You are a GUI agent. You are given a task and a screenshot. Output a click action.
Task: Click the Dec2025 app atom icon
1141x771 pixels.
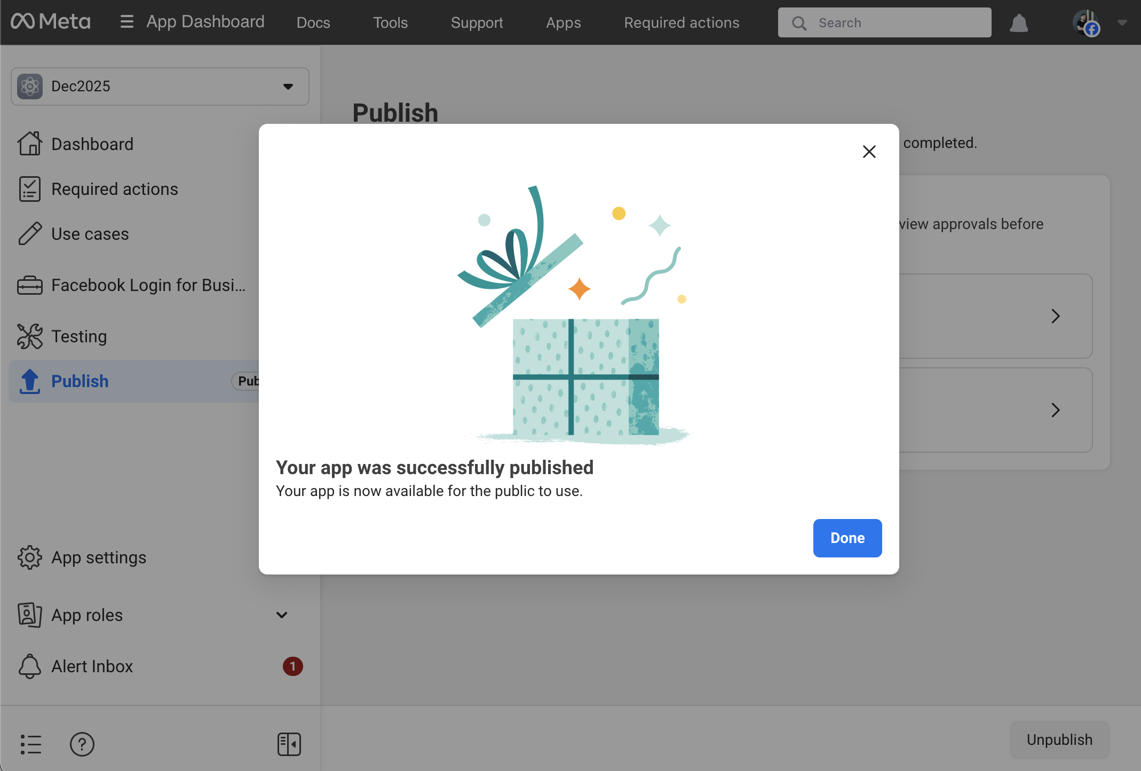[x=30, y=86]
